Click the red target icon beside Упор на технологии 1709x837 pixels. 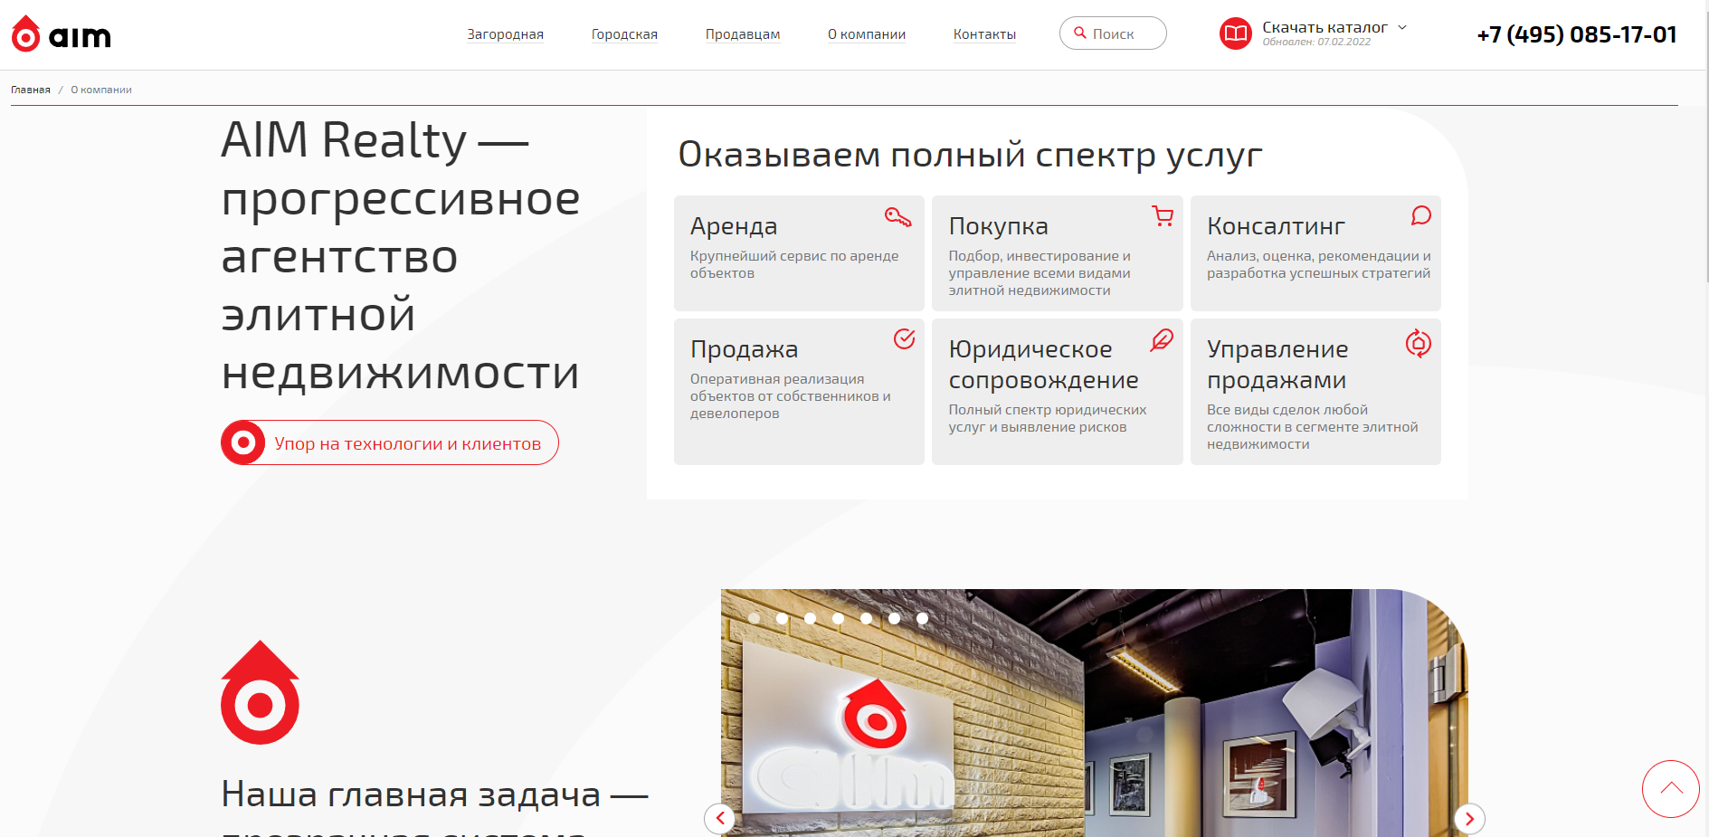click(242, 442)
